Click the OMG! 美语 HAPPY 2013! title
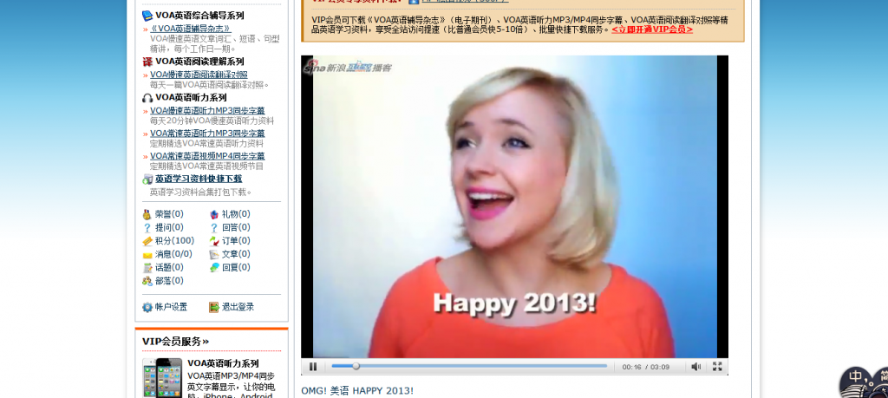Screen dimensions: 888x398 pos(357,391)
